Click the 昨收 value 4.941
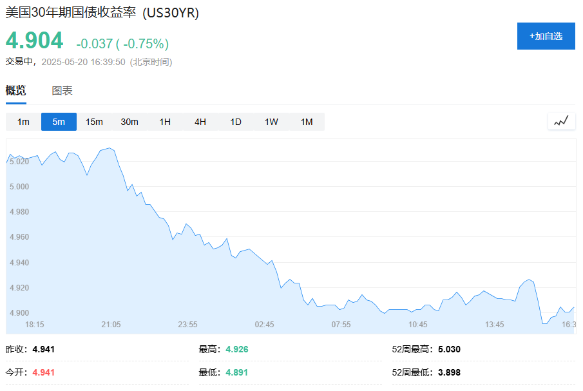This screenshot has height=391, width=583. (42, 349)
